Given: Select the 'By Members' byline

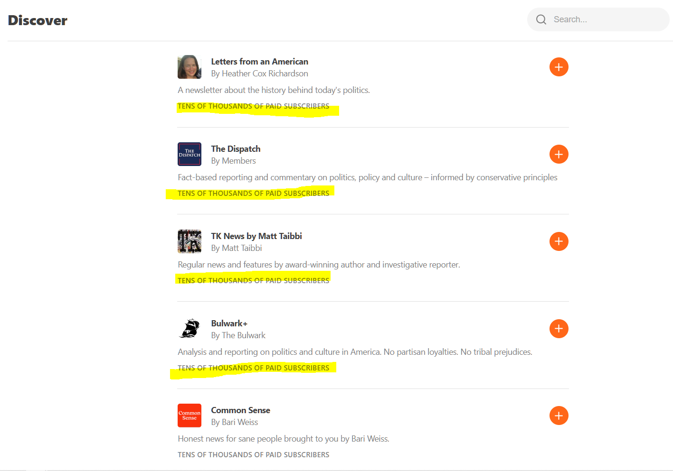Looking at the screenshot, I should pos(233,161).
